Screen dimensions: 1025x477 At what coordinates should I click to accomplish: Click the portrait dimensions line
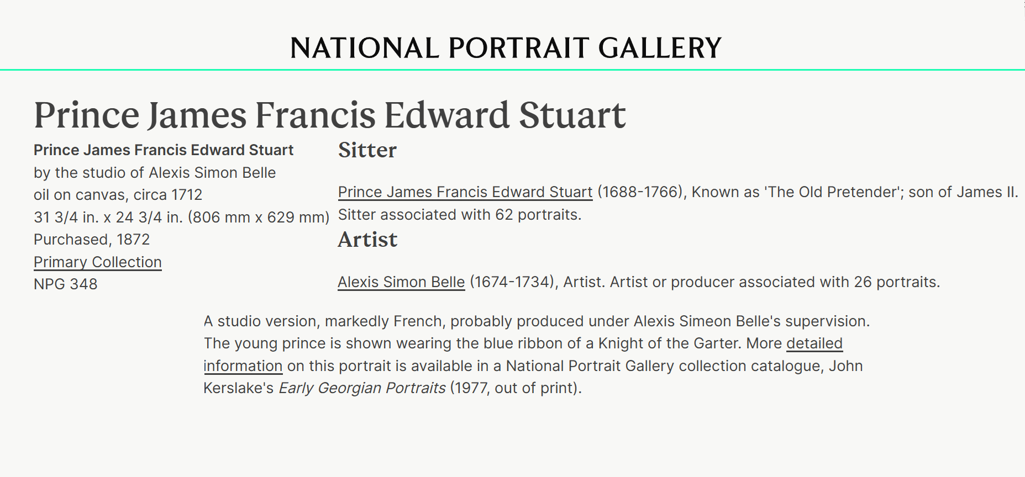pyautogui.click(x=181, y=218)
